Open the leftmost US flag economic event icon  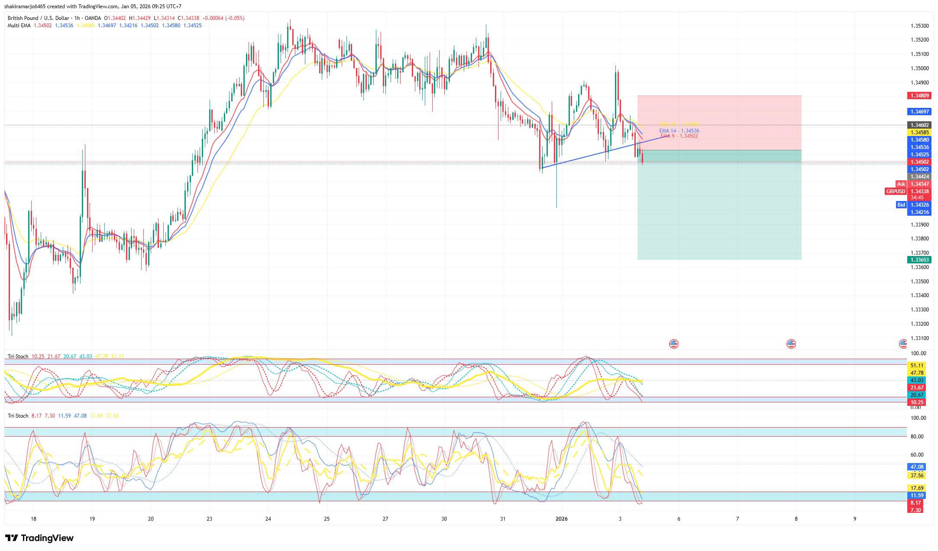tap(674, 344)
